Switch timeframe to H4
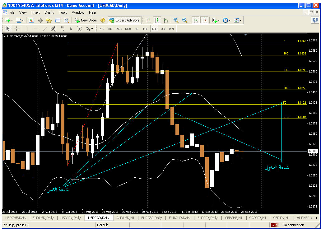This screenshot has width=321, height=229. pyautogui.click(x=145, y=29)
